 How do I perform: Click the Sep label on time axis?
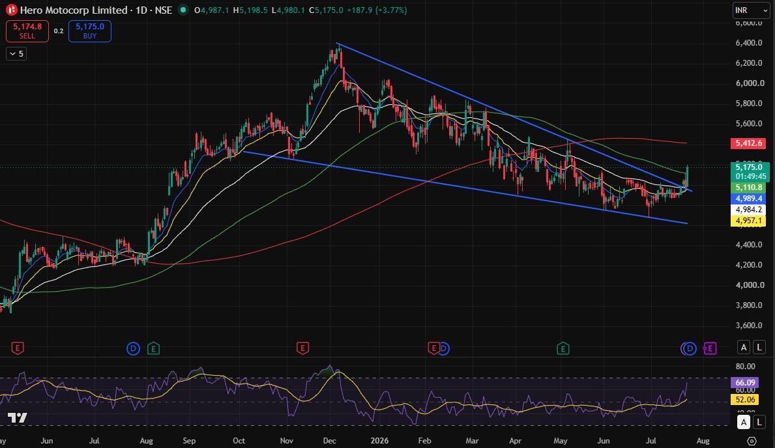(189, 441)
